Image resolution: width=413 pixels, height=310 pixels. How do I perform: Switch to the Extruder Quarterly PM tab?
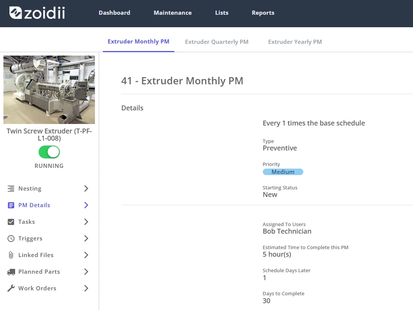[x=216, y=42]
